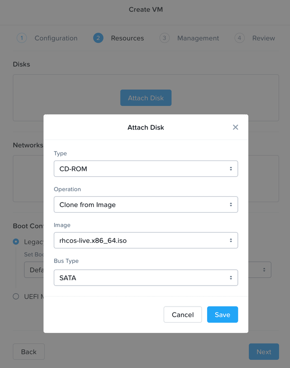The height and width of the screenshot is (368, 290).
Task: Switch to the Configuration step
Action: [56, 38]
